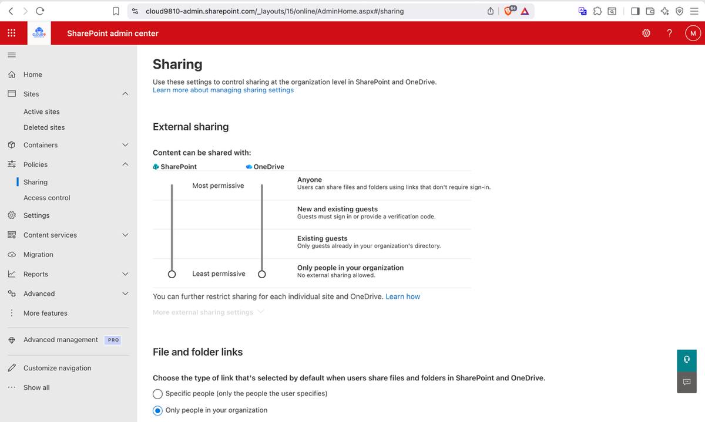Viewport: 705px width, 422px height.
Task: Open Learn more about managing sharing settings
Action: [223, 90]
